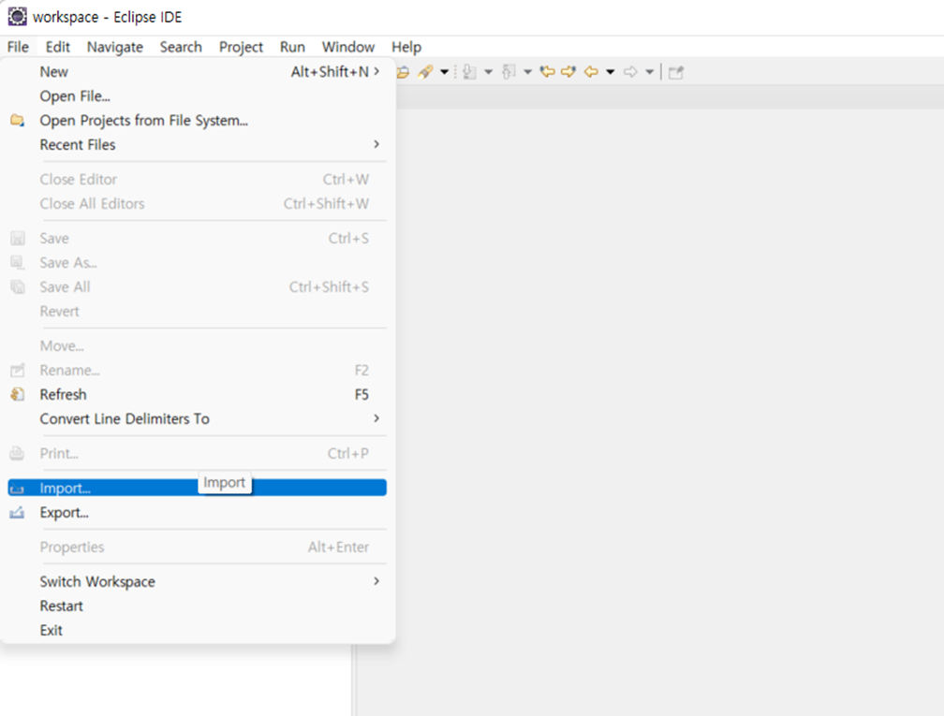Select Open Projects from File System...
Viewport: 944px width, 716px height.
click(x=197, y=121)
